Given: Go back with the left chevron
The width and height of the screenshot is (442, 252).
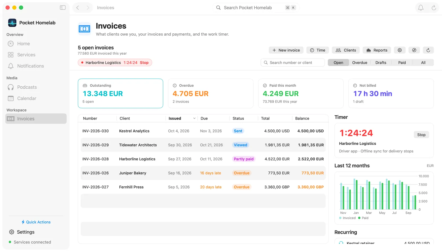Looking at the screenshot, I should coord(78,8).
